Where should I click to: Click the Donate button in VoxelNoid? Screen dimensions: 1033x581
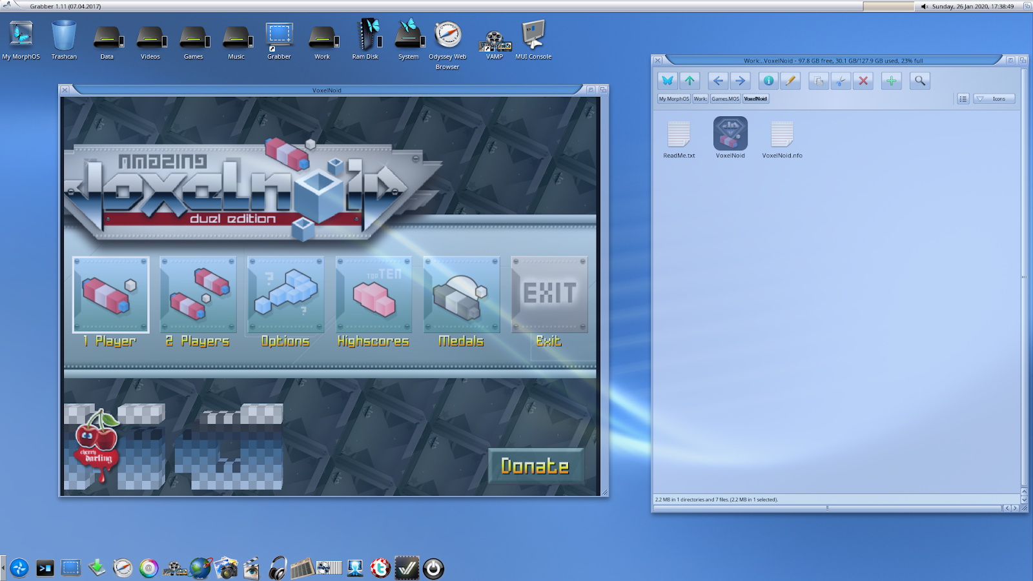[535, 466]
